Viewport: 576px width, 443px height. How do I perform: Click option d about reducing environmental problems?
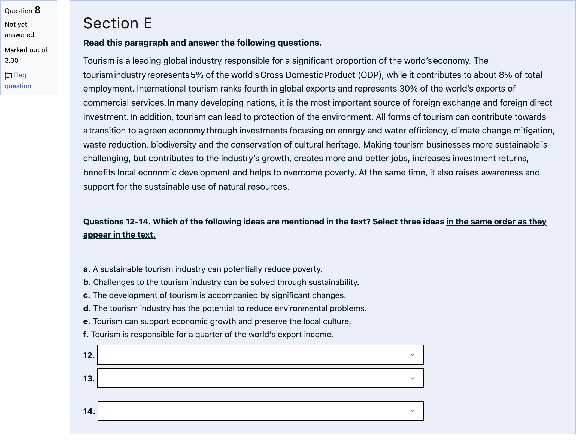pyautogui.click(x=225, y=308)
